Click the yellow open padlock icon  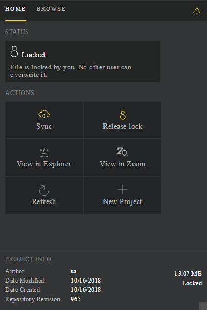[123, 115]
